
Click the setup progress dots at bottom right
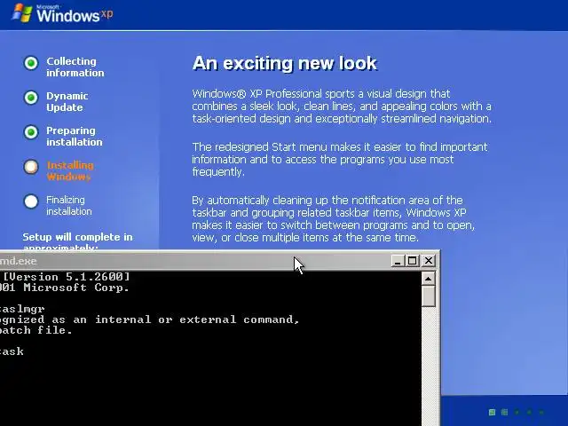click(517, 412)
